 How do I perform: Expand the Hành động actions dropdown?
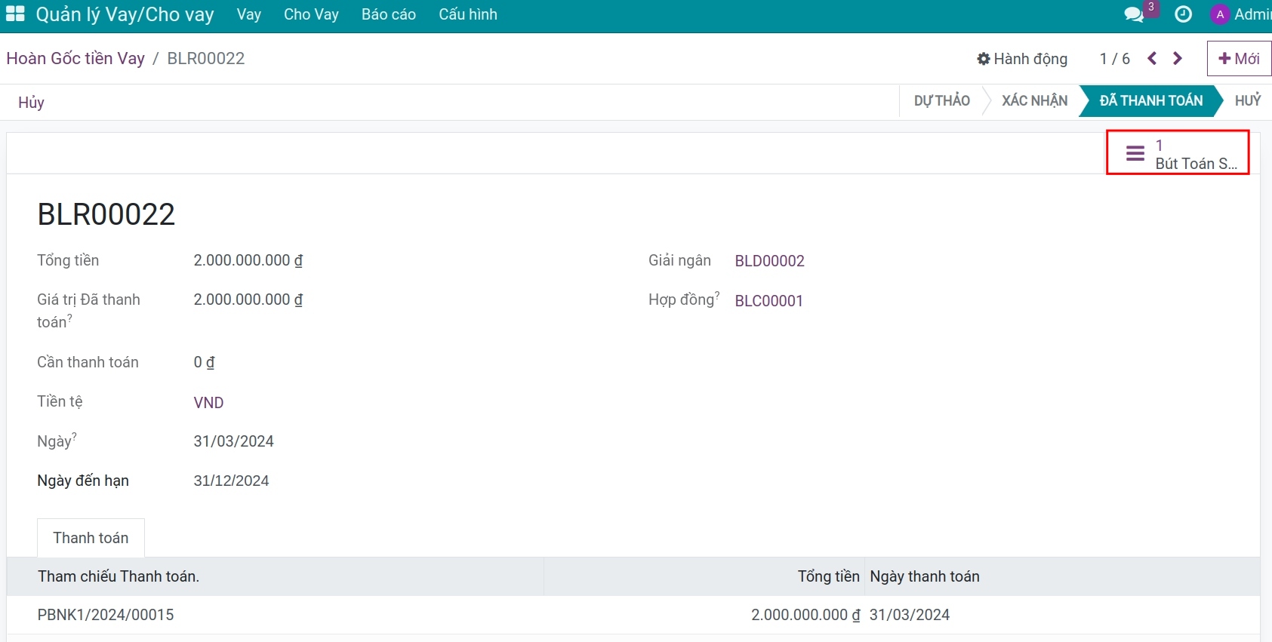pos(1022,59)
